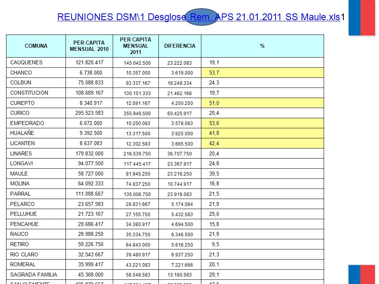Click the CURICO row name
Screen dimensions: 379x284
pos(20,113)
